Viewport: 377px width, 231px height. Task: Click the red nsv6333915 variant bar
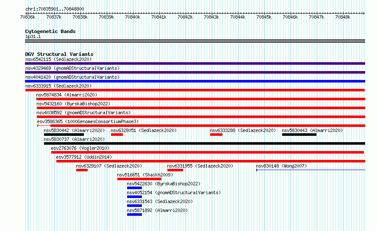point(195,90)
